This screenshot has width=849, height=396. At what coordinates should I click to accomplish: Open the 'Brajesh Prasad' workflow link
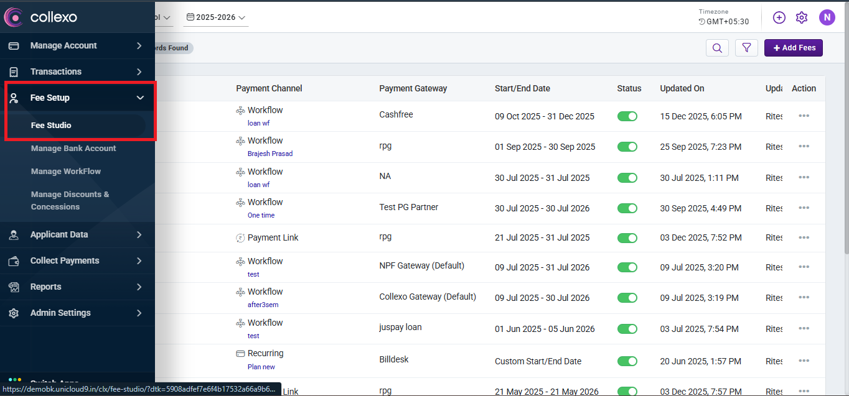coord(270,154)
